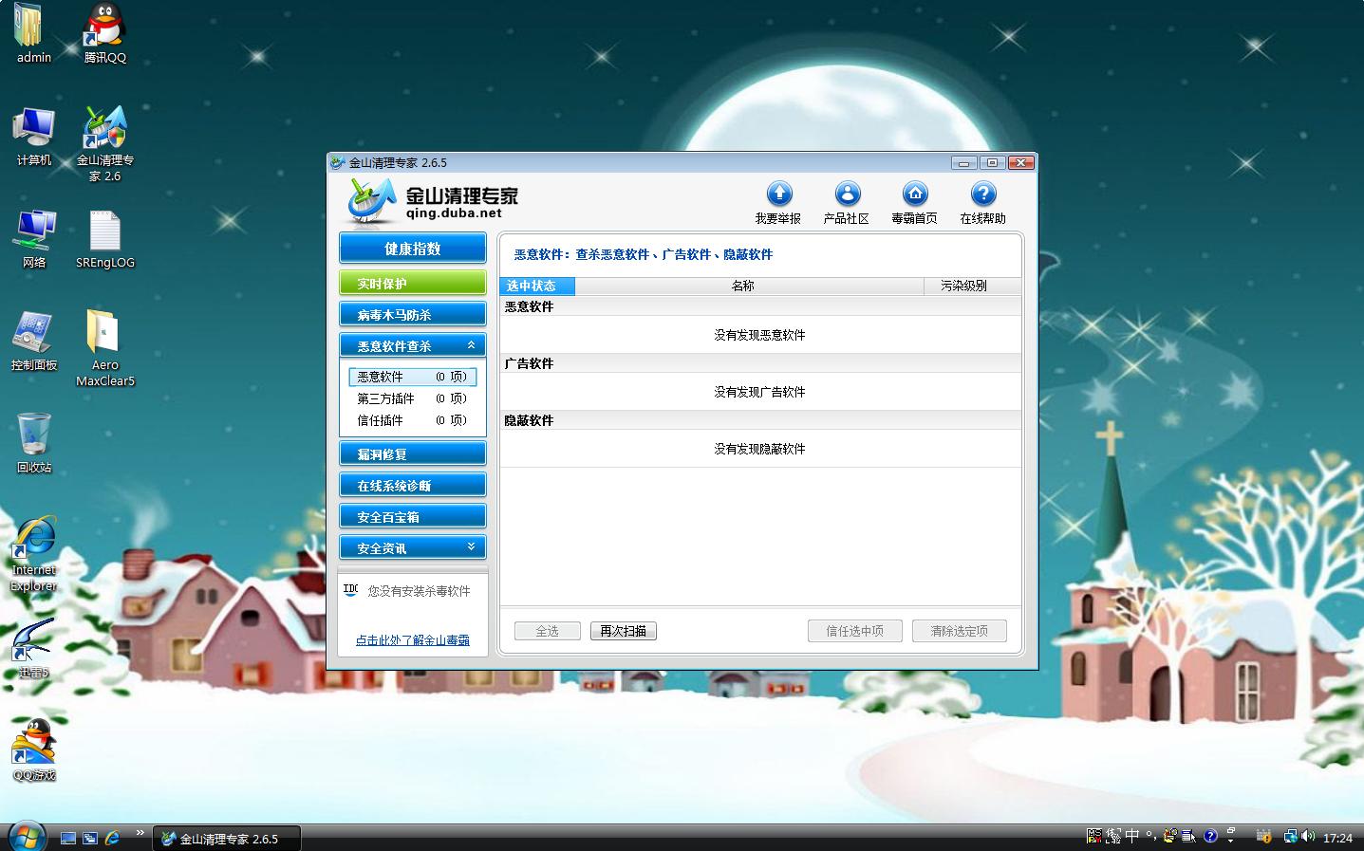Click the 广告软件 group header row

tap(760, 363)
